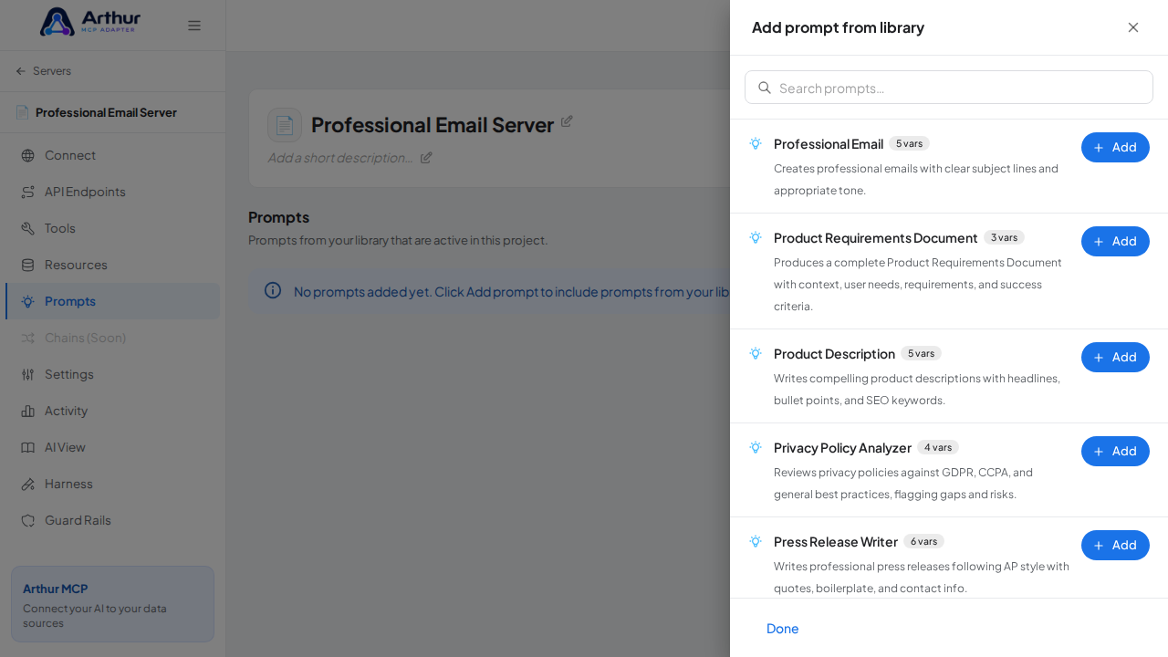Open the Tools section
The height and width of the screenshot is (657, 1168).
(x=112, y=228)
